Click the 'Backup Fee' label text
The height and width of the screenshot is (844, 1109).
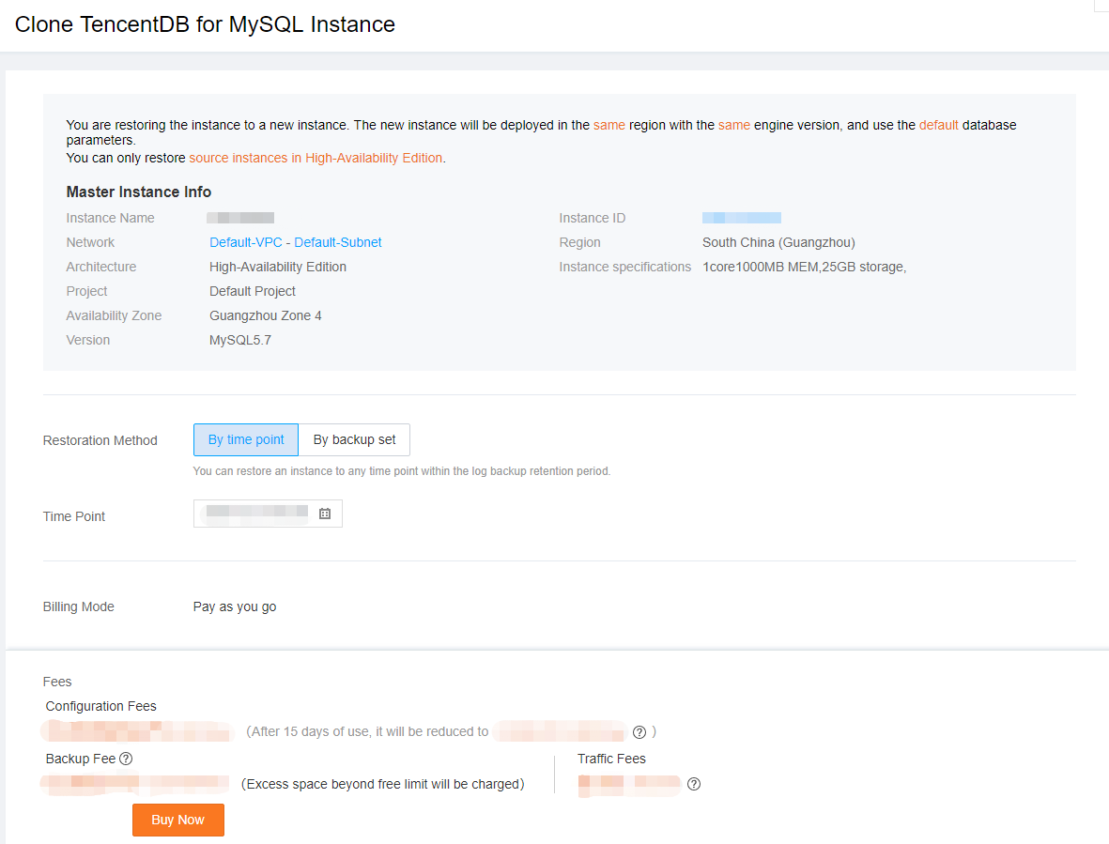(x=81, y=759)
